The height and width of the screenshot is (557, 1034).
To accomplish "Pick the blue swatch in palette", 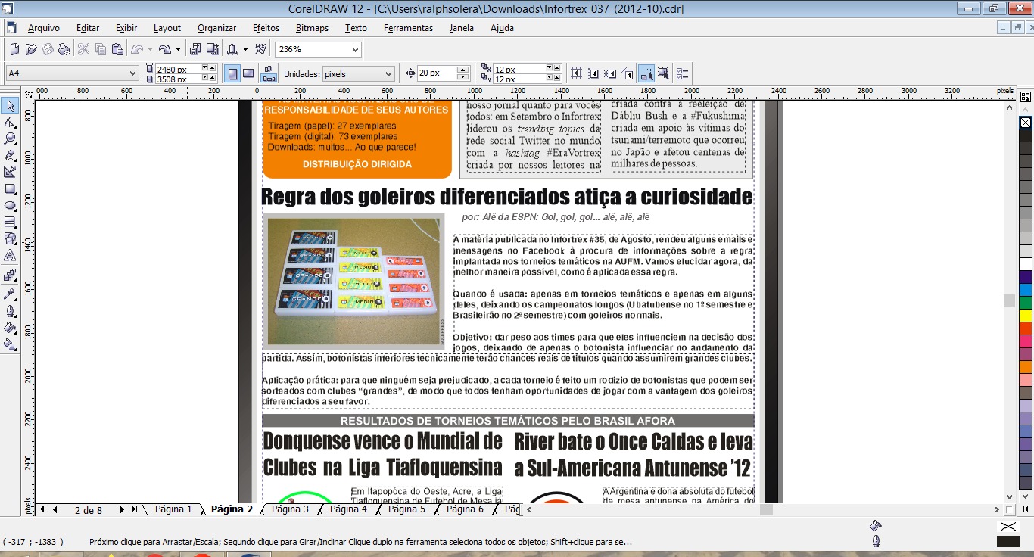I will [1025, 289].
